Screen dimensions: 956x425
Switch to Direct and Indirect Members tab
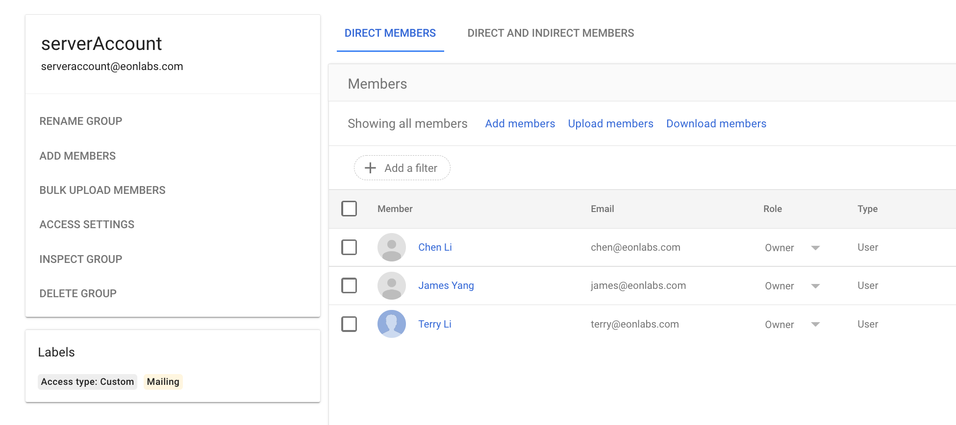[551, 33]
